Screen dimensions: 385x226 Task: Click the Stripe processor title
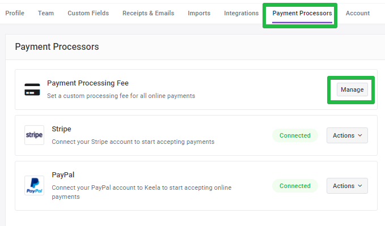tap(61, 129)
